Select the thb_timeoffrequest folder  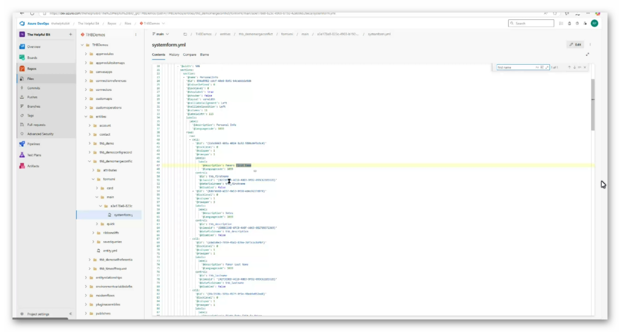click(x=113, y=268)
